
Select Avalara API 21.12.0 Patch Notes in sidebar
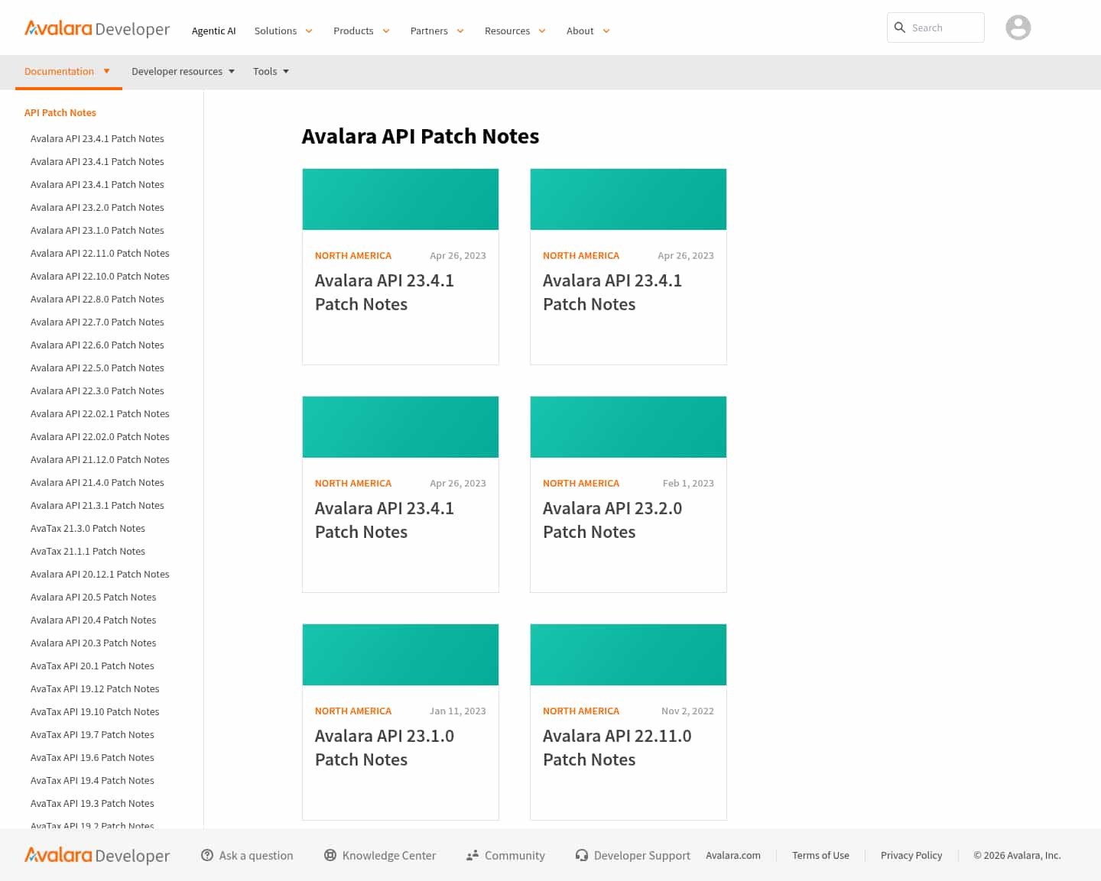tap(99, 459)
